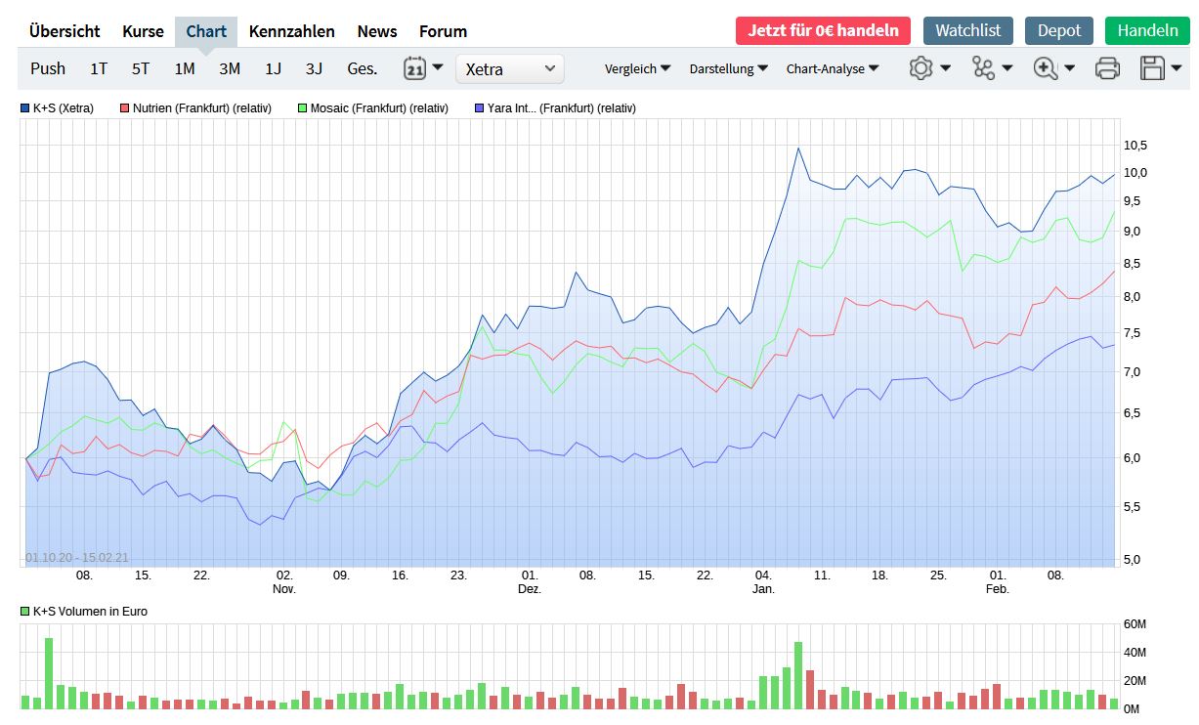This screenshot has width=1199, height=725.
Task: Go to the News tab
Action: [x=377, y=31]
